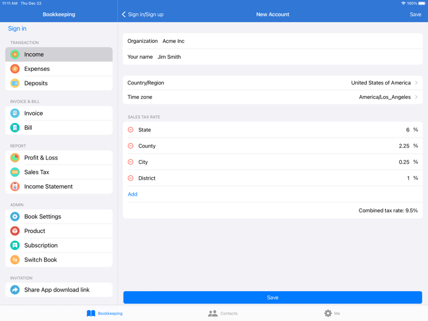Image resolution: width=428 pixels, height=321 pixels.
Task: Tap the back chevron beside Sign in/Sign up
Action: [x=124, y=14]
